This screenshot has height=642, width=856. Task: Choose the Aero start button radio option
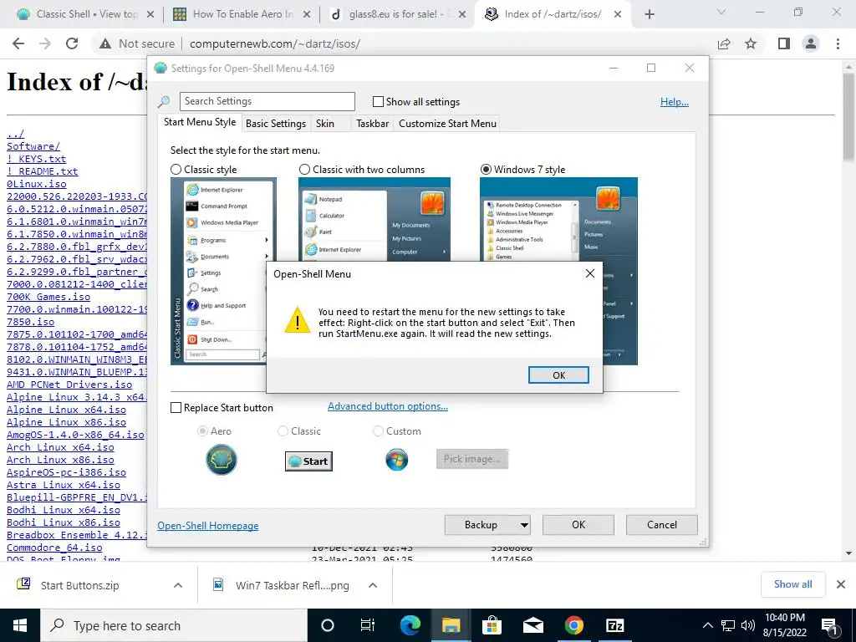tap(202, 431)
